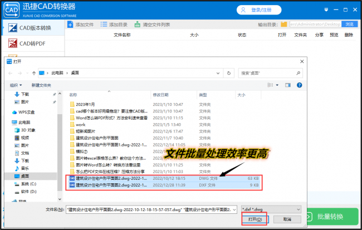Click 清空文件列表 broom icon

tap(138, 25)
